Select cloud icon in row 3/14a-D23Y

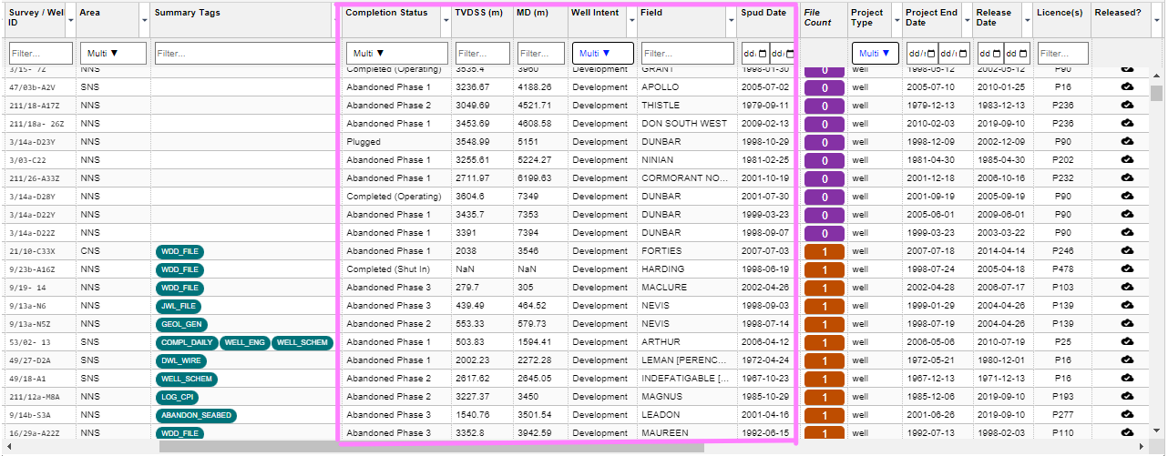coord(1127,142)
